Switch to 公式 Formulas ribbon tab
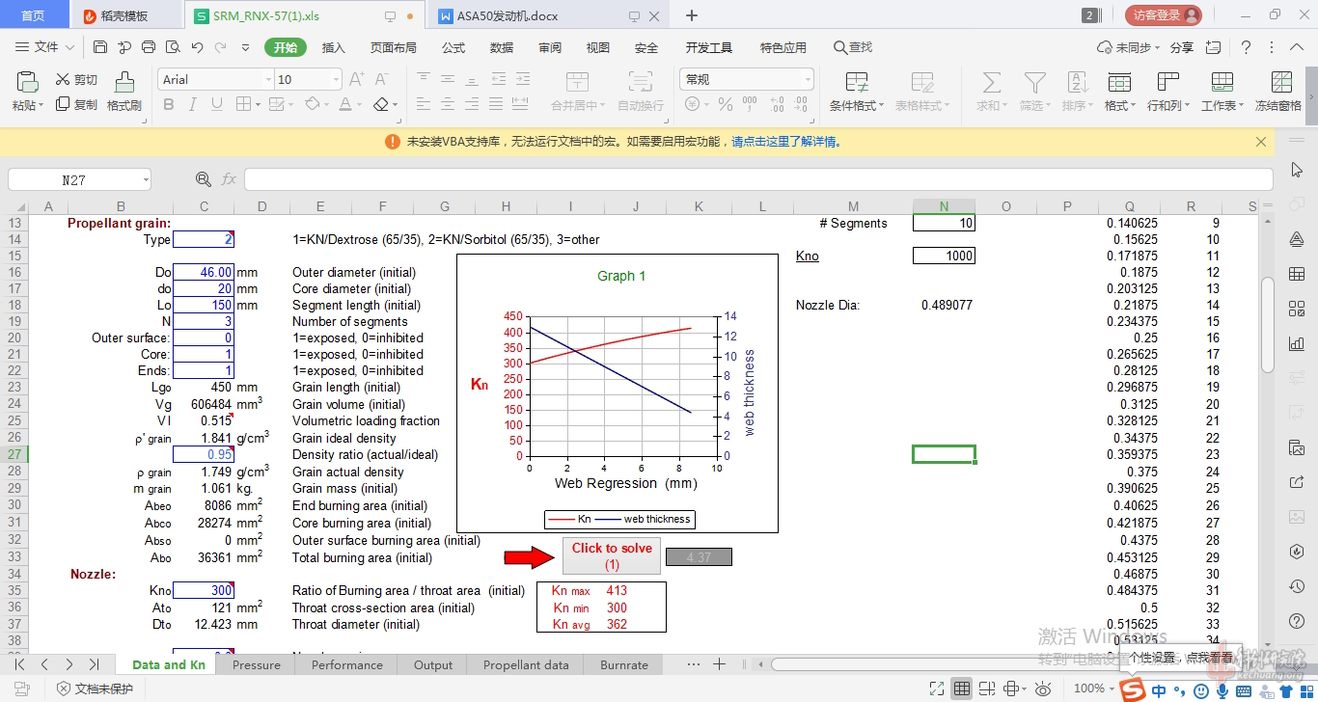 click(x=453, y=47)
